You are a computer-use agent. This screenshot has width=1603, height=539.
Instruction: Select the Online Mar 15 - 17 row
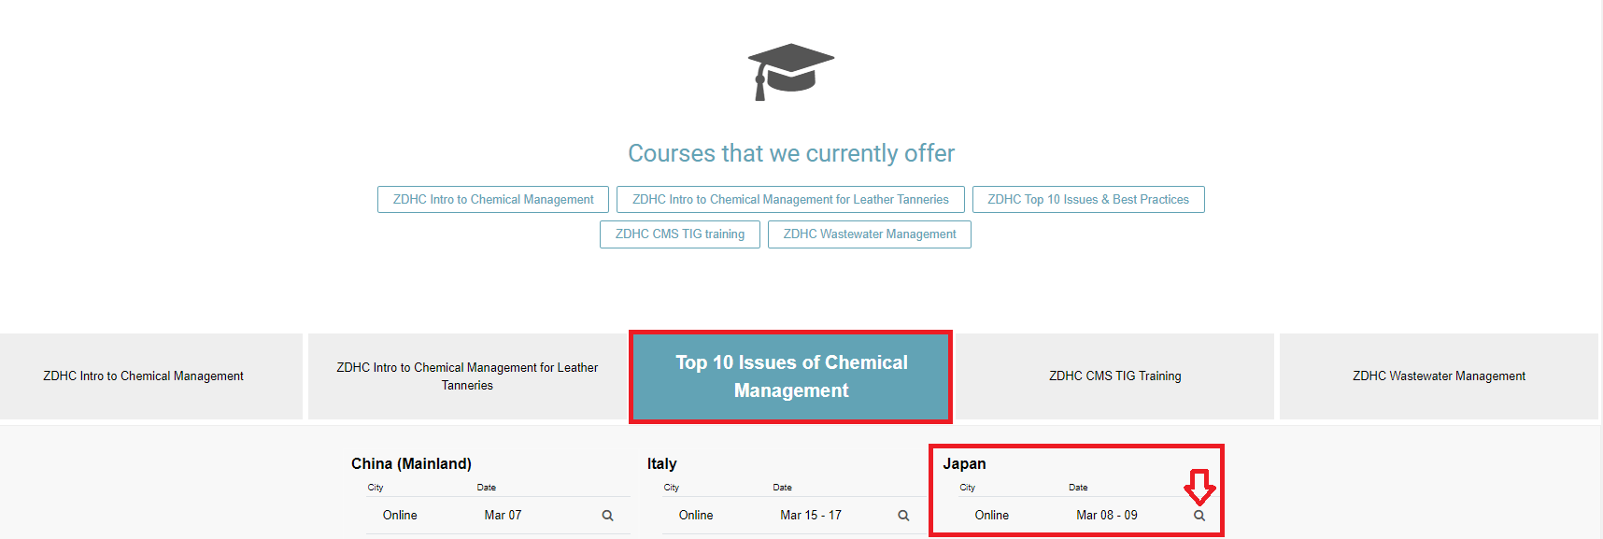pyautogui.click(x=794, y=516)
